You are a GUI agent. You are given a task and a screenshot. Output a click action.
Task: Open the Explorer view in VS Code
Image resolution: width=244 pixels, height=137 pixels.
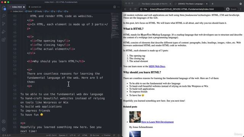tap(4, 8)
